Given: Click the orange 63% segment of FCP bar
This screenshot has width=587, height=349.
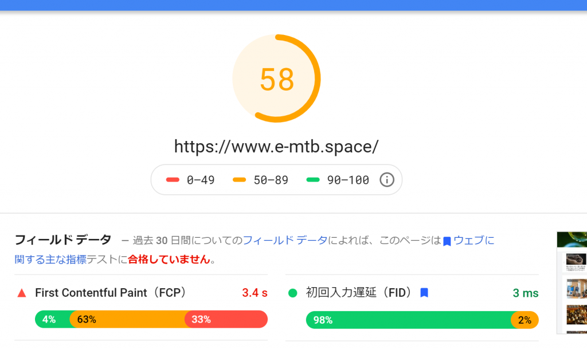Looking at the screenshot, I should coord(127,319).
